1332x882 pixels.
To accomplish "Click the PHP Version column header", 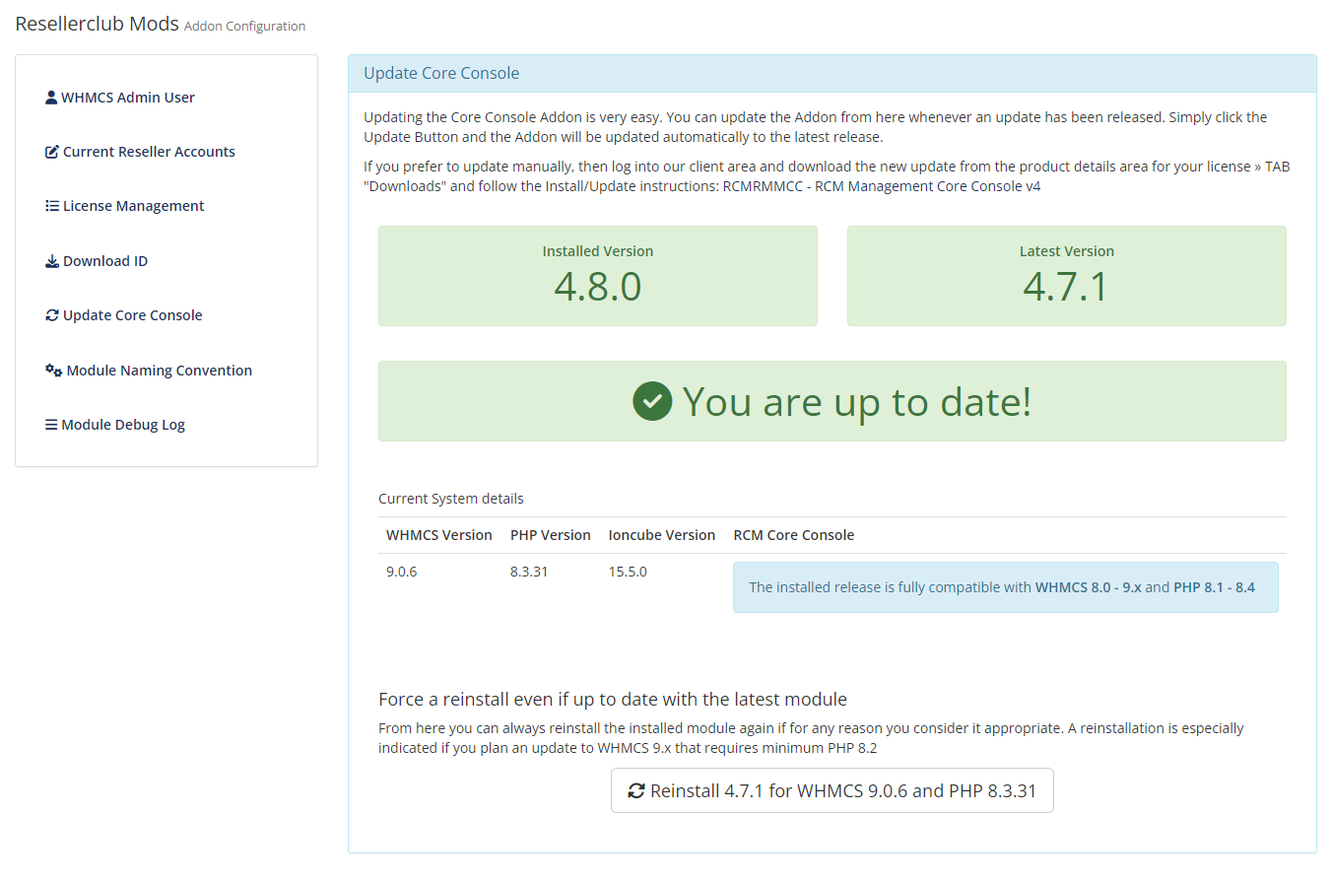I will point(551,535).
